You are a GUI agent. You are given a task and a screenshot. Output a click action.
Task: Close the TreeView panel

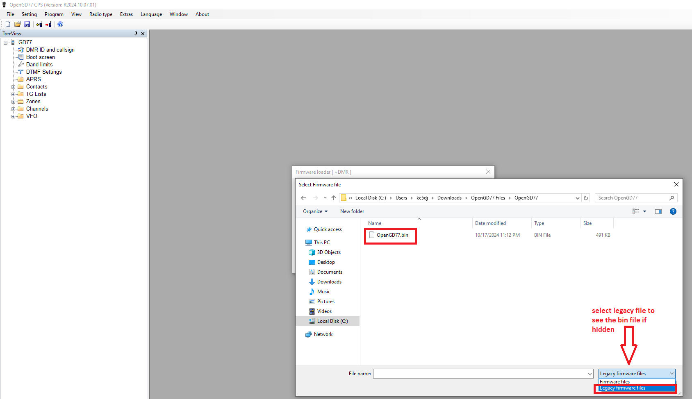pyautogui.click(x=143, y=34)
